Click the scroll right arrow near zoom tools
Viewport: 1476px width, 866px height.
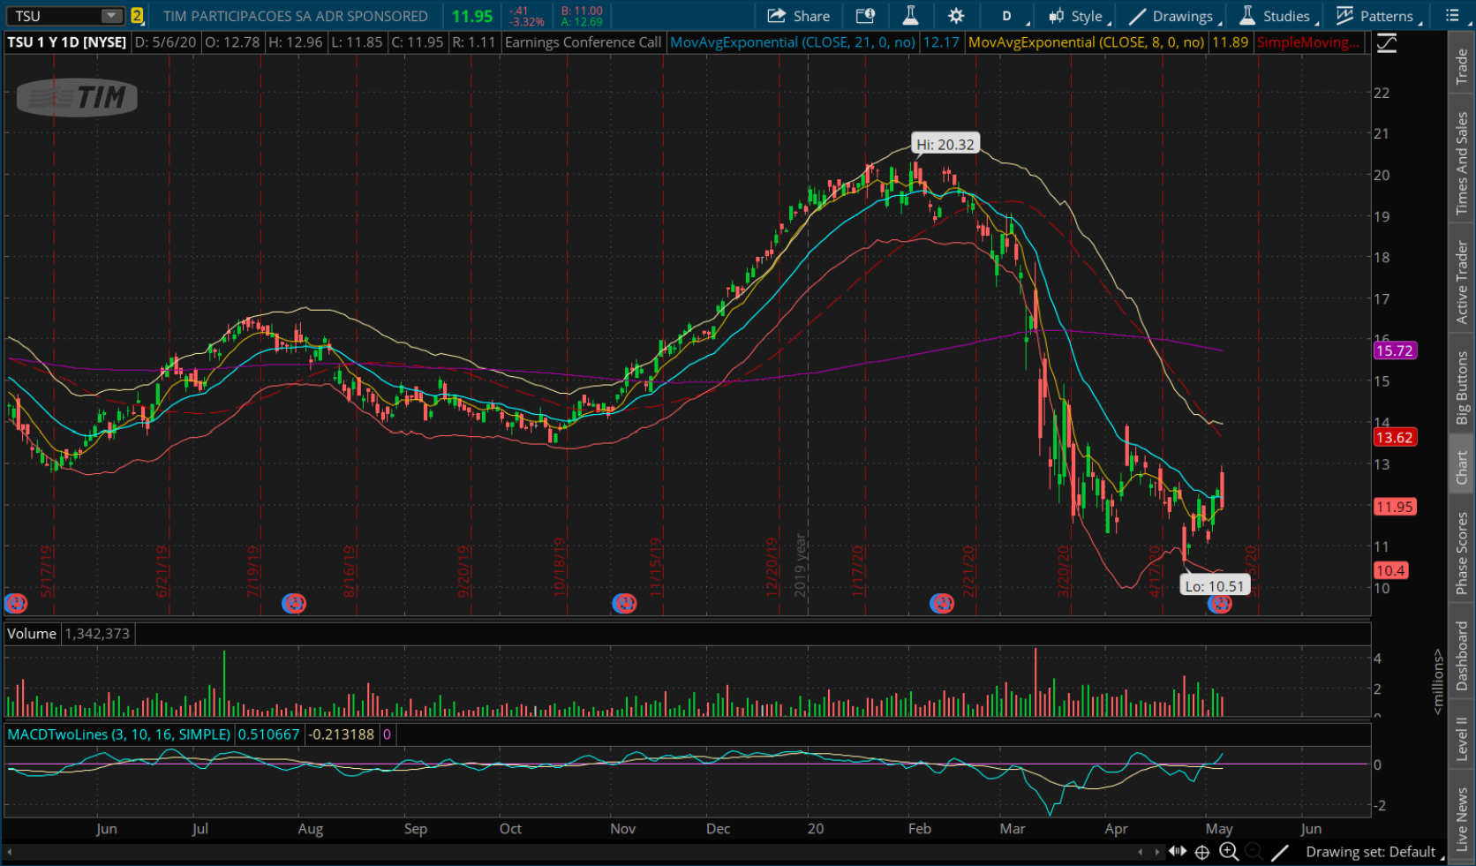tap(1156, 852)
